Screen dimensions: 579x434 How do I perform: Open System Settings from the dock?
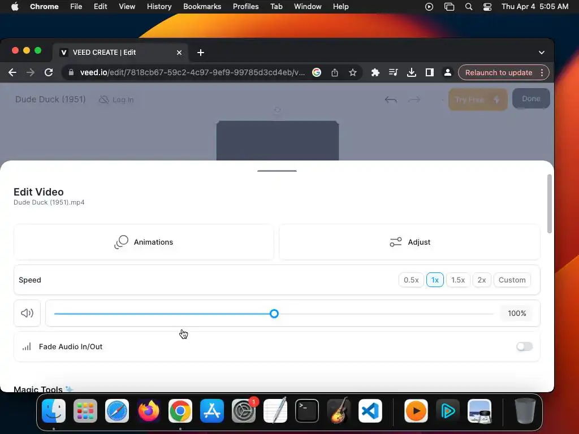tap(244, 411)
